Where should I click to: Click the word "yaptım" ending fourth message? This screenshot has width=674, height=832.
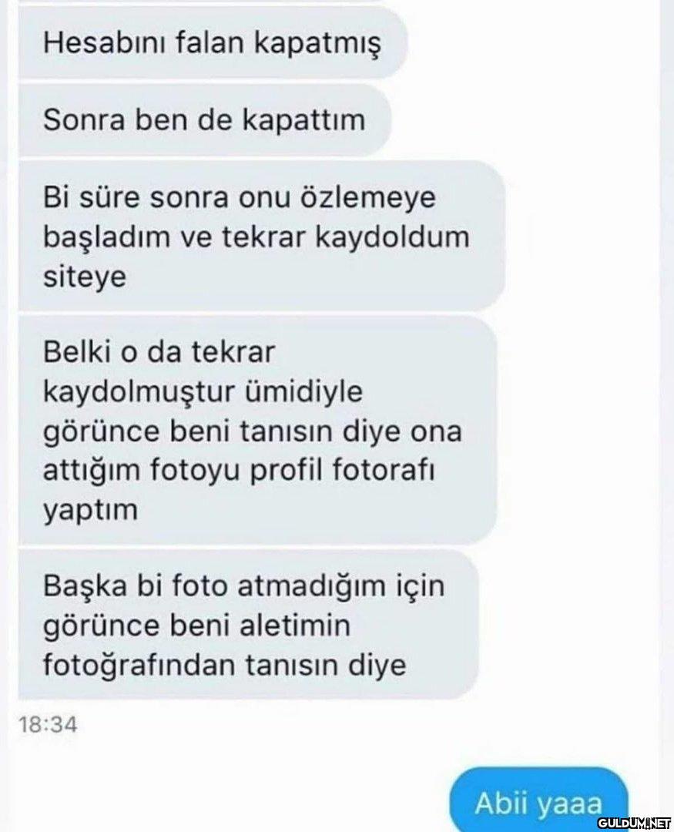pos(90,511)
